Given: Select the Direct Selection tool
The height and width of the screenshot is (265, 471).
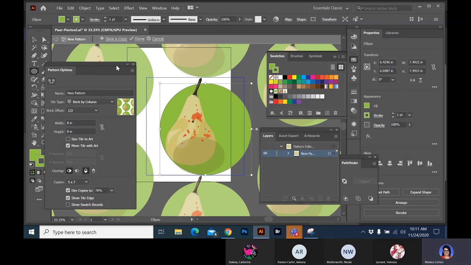Looking at the screenshot, I should tap(44, 39).
